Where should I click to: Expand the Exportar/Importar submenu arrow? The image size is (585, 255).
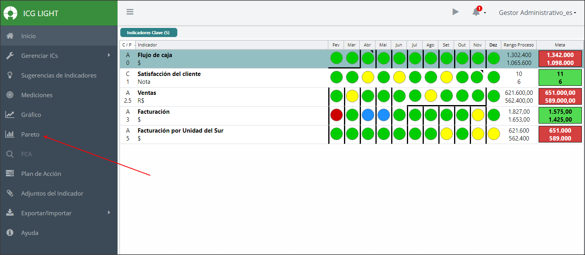click(x=109, y=213)
